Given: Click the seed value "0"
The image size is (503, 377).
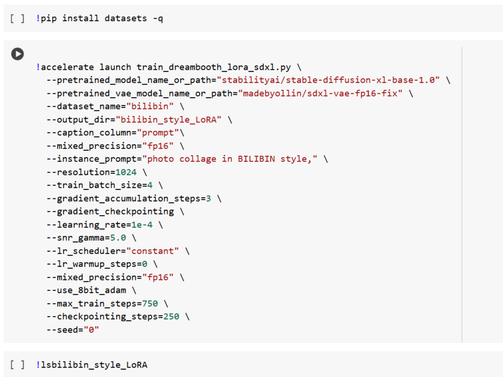Looking at the screenshot, I should point(92,330).
